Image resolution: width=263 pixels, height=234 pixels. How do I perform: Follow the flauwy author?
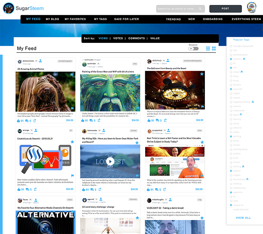[x=36, y=200]
